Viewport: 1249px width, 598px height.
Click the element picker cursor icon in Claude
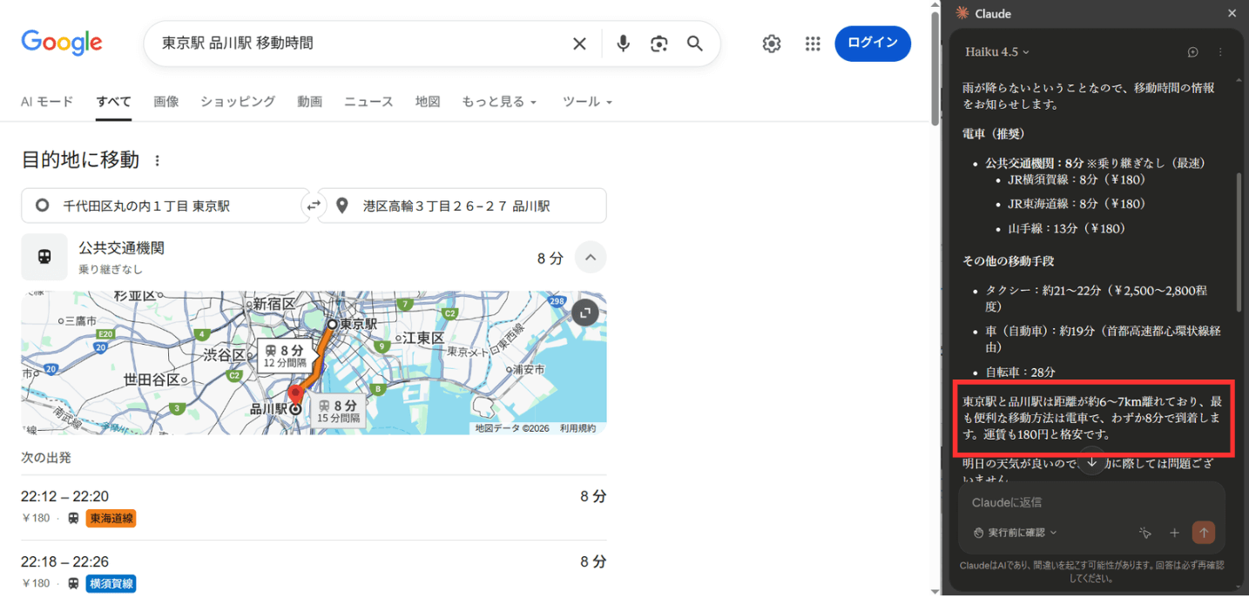tap(1144, 533)
